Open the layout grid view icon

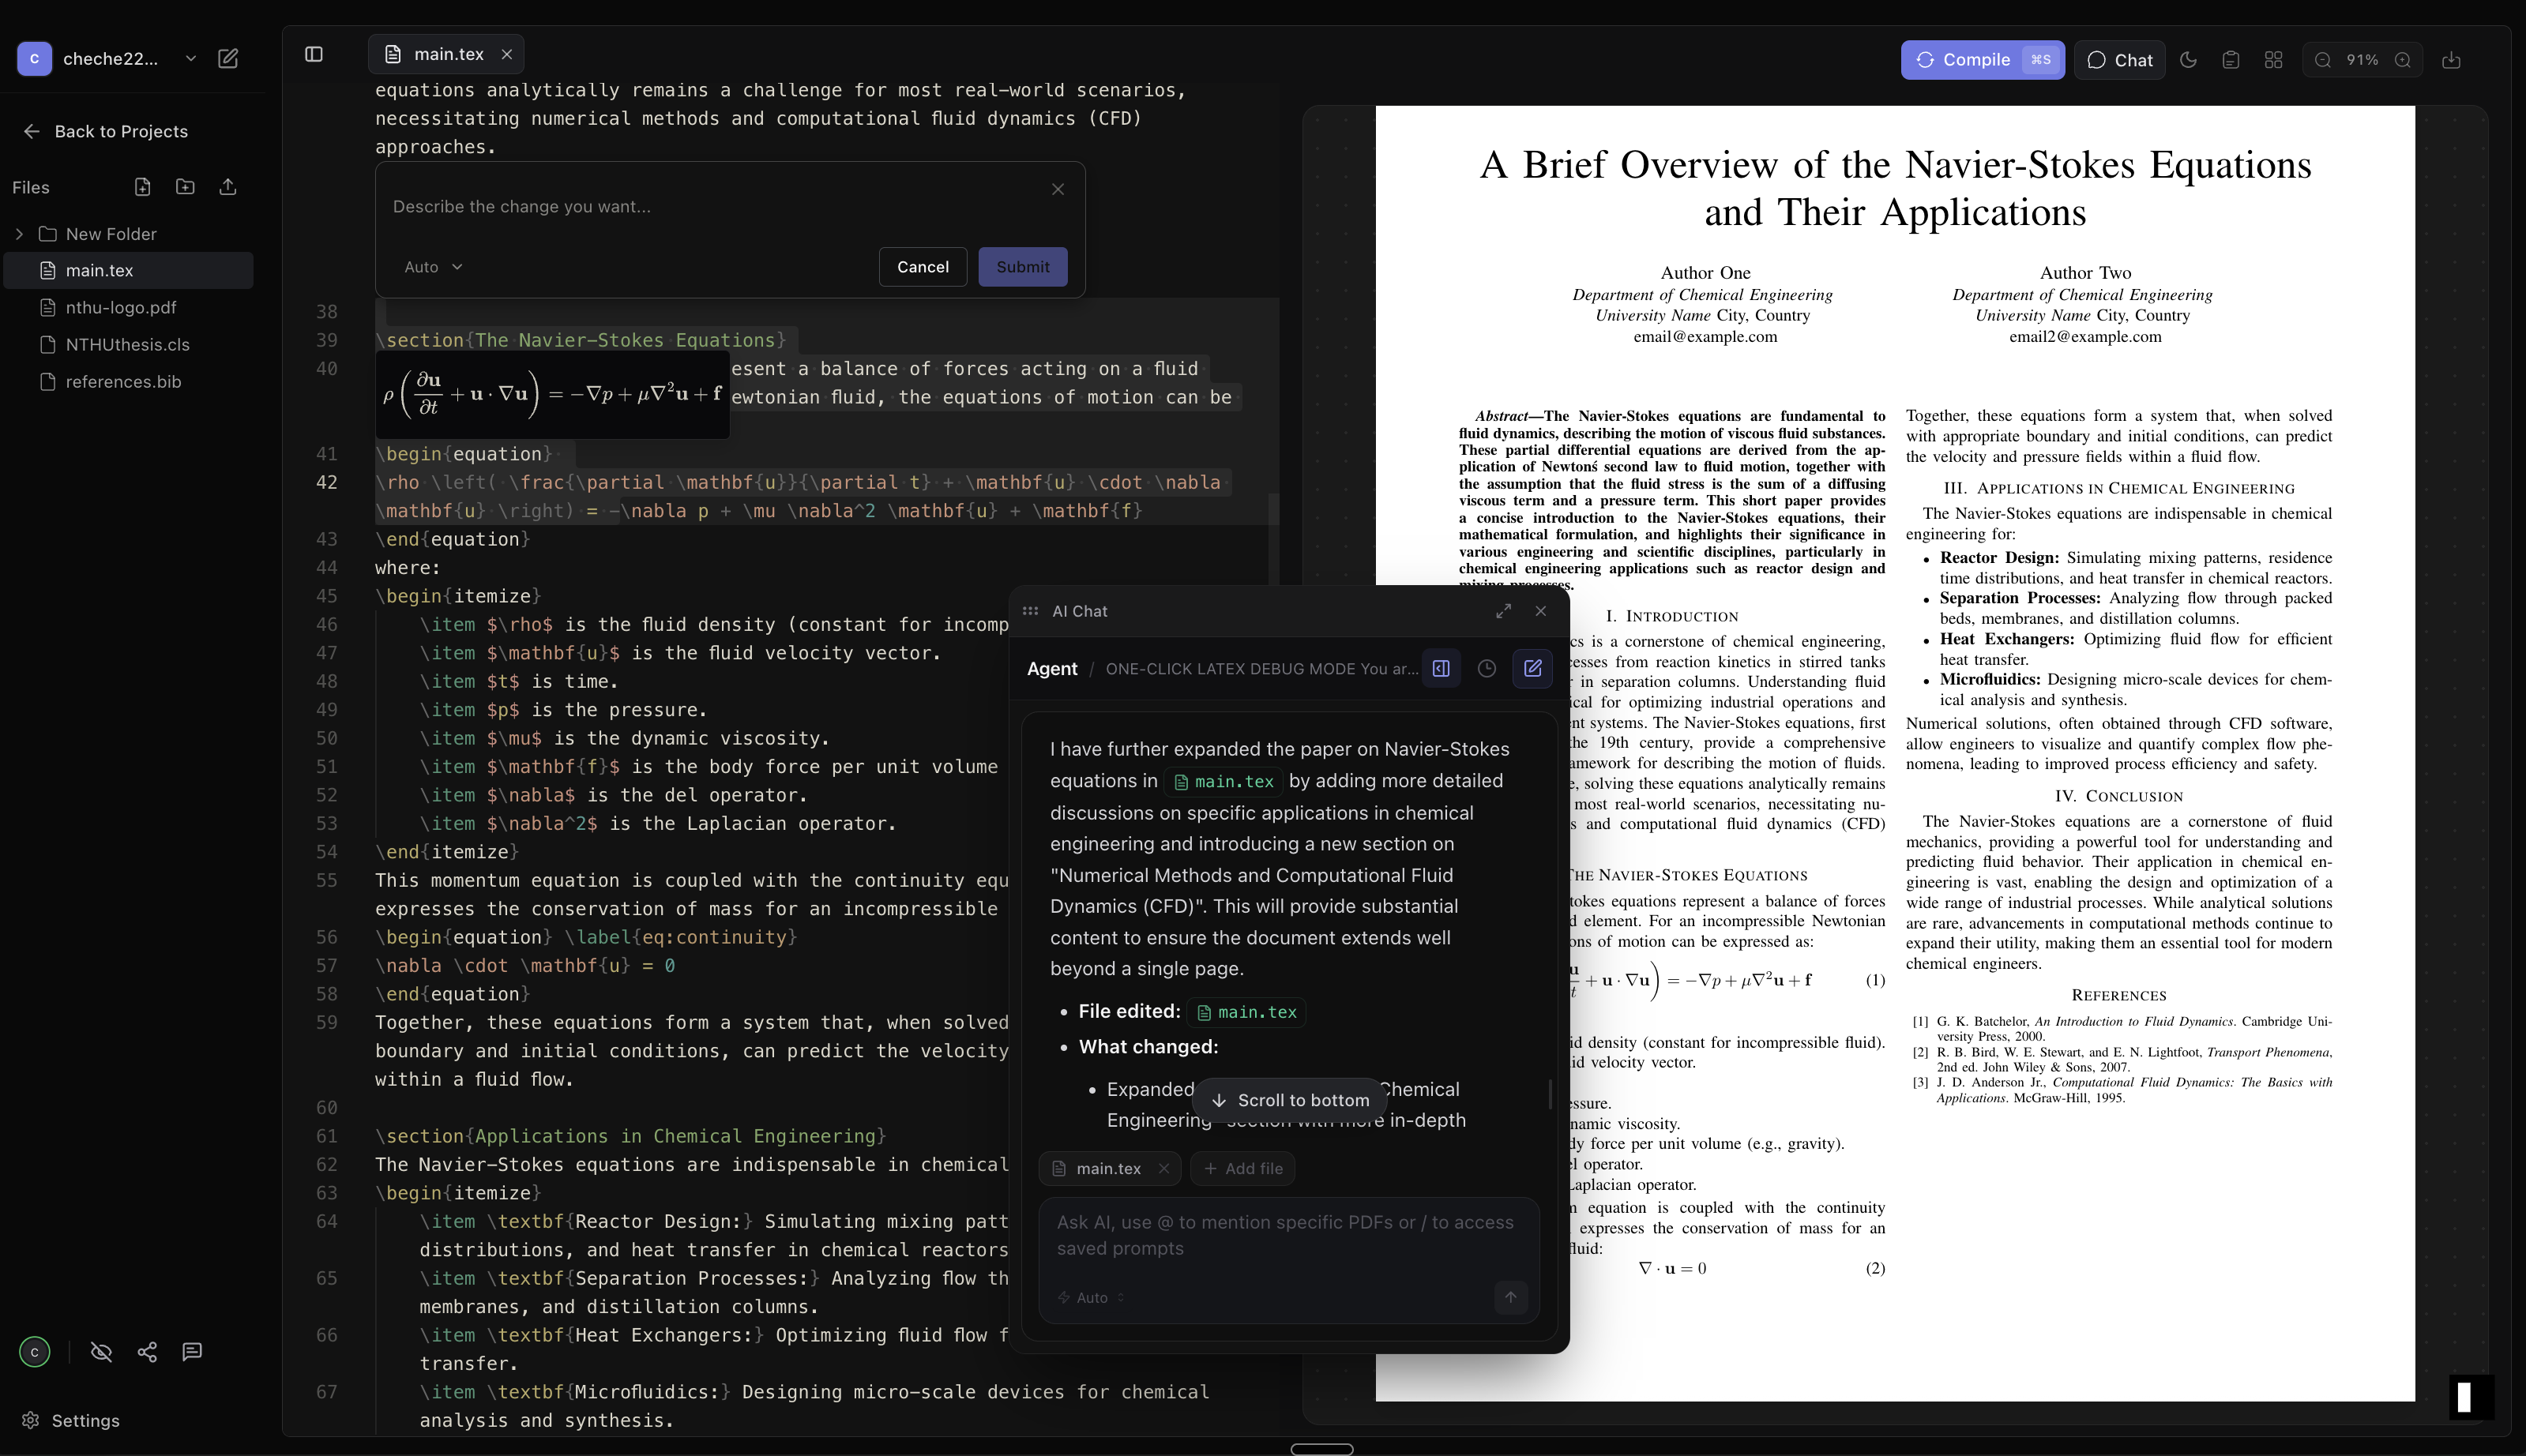tap(2273, 60)
